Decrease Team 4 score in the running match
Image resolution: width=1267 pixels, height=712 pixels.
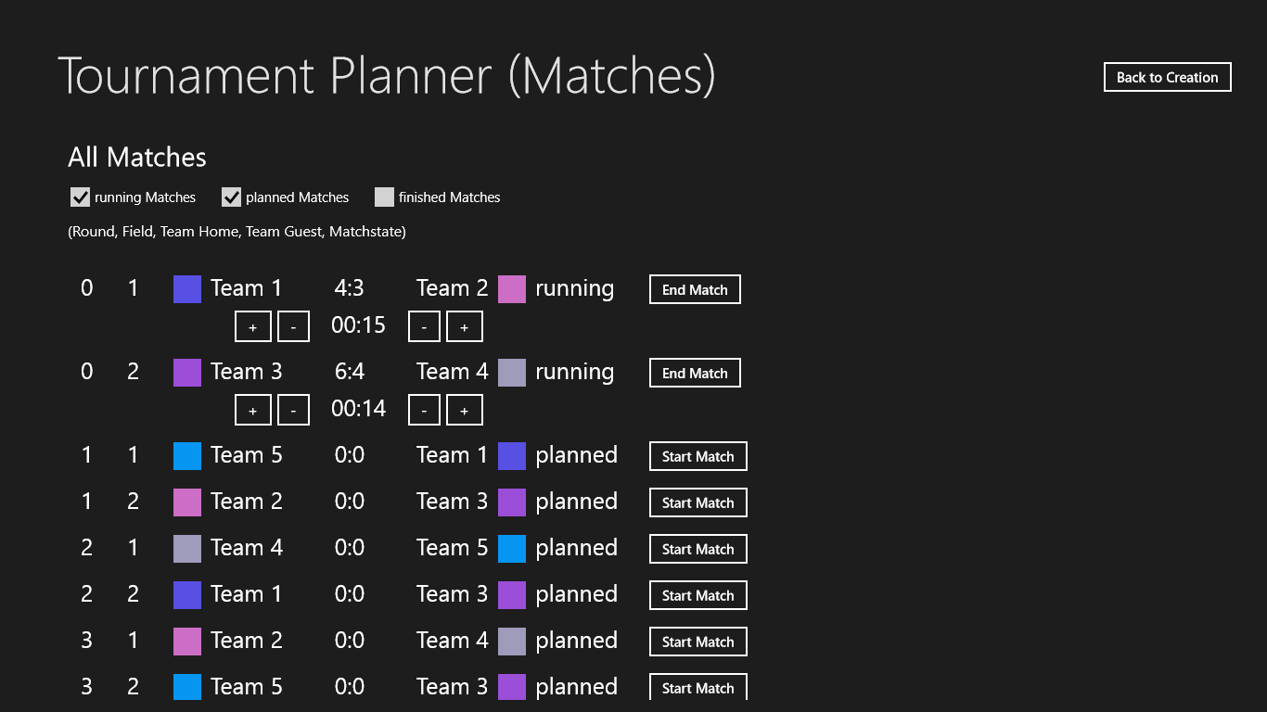click(x=424, y=411)
